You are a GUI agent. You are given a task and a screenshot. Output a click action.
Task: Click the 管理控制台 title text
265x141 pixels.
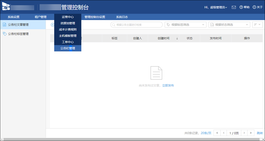click(x=75, y=7)
